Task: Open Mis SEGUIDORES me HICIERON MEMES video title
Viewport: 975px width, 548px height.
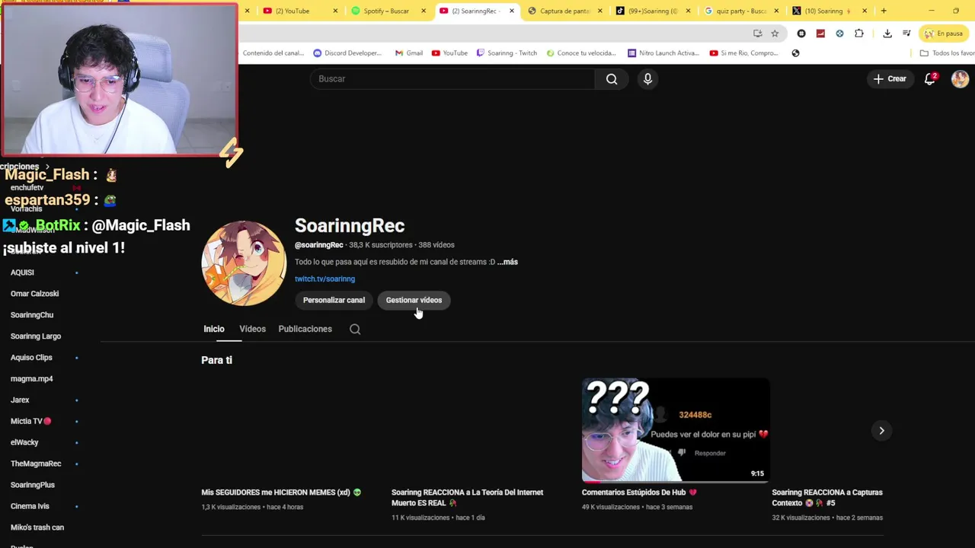Action: [x=281, y=492]
